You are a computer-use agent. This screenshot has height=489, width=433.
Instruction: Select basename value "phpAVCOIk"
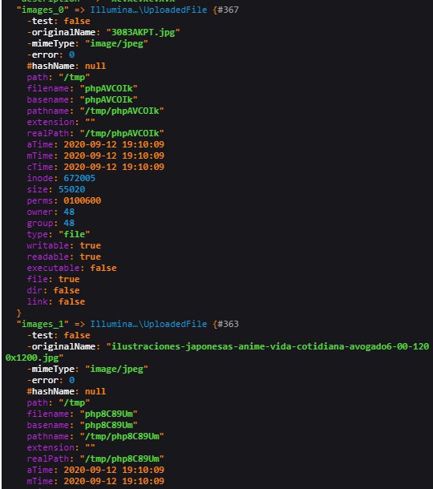pos(108,99)
